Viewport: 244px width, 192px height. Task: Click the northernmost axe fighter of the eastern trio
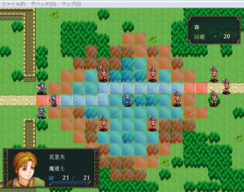[214, 74]
